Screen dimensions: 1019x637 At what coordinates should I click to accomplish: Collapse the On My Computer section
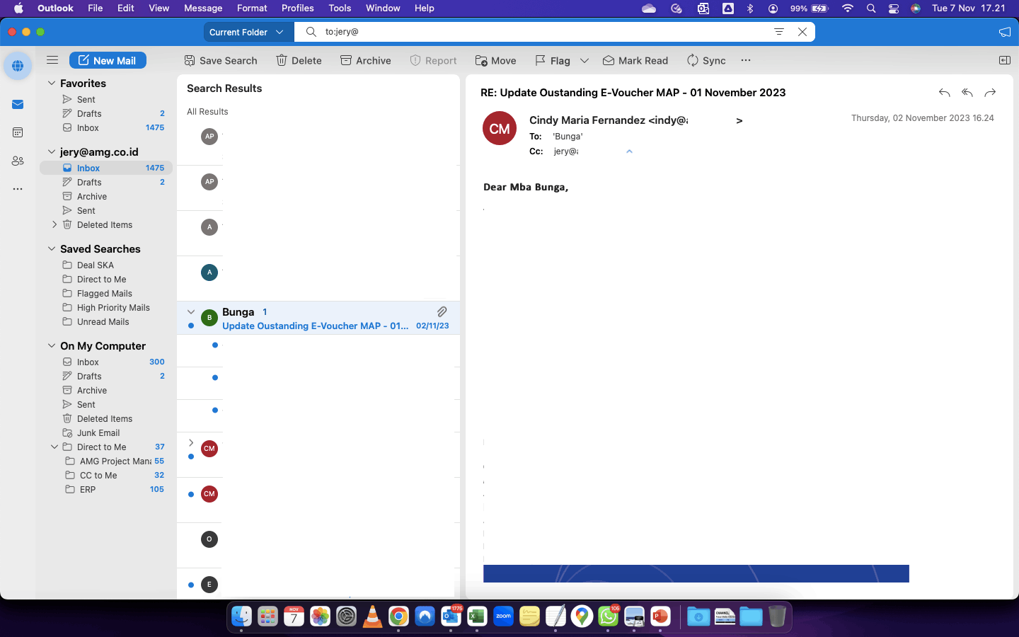pyautogui.click(x=51, y=345)
